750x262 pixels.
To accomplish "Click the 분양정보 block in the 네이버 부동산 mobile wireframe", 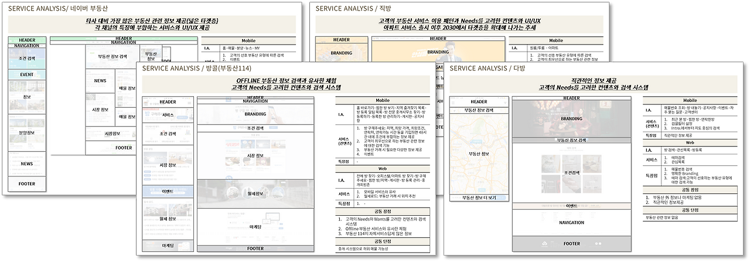I will coord(27,132).
